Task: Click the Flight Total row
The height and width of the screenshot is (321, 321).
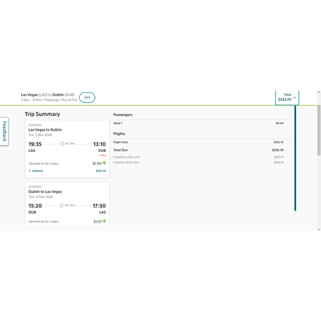Action: point(198,142)
